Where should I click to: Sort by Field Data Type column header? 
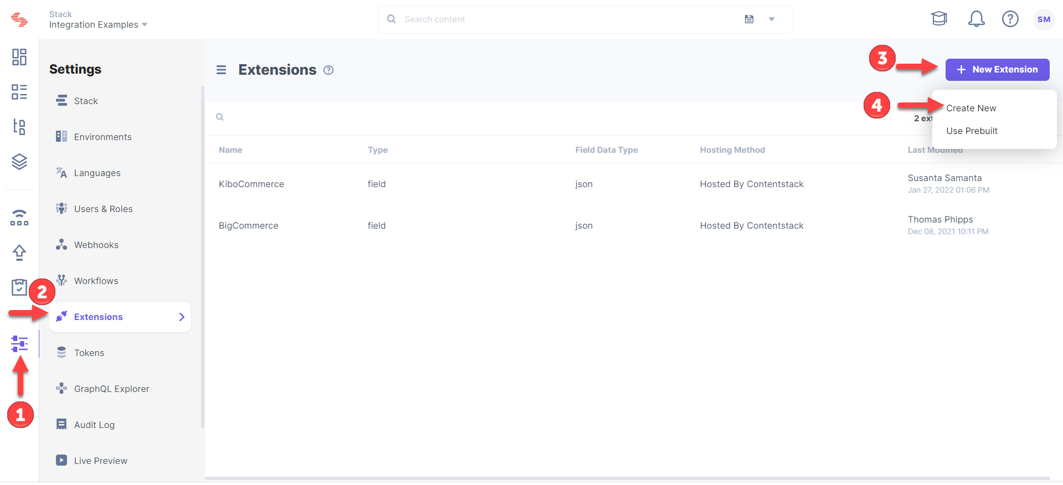(x=607, y=150)
